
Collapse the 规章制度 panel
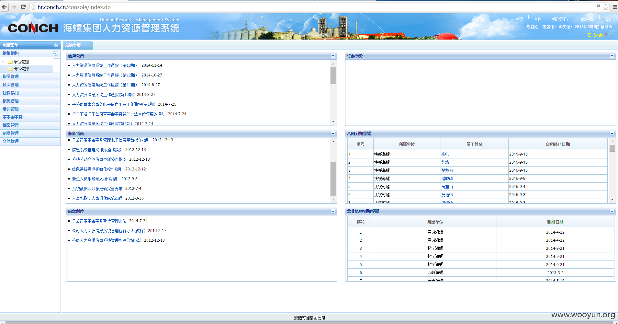(x=333, y=211)
